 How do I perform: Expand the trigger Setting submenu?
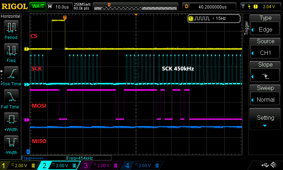click(265, 119)
